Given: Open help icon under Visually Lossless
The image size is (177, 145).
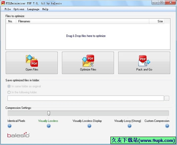Looking at the screenshot, I should point(49,126).
